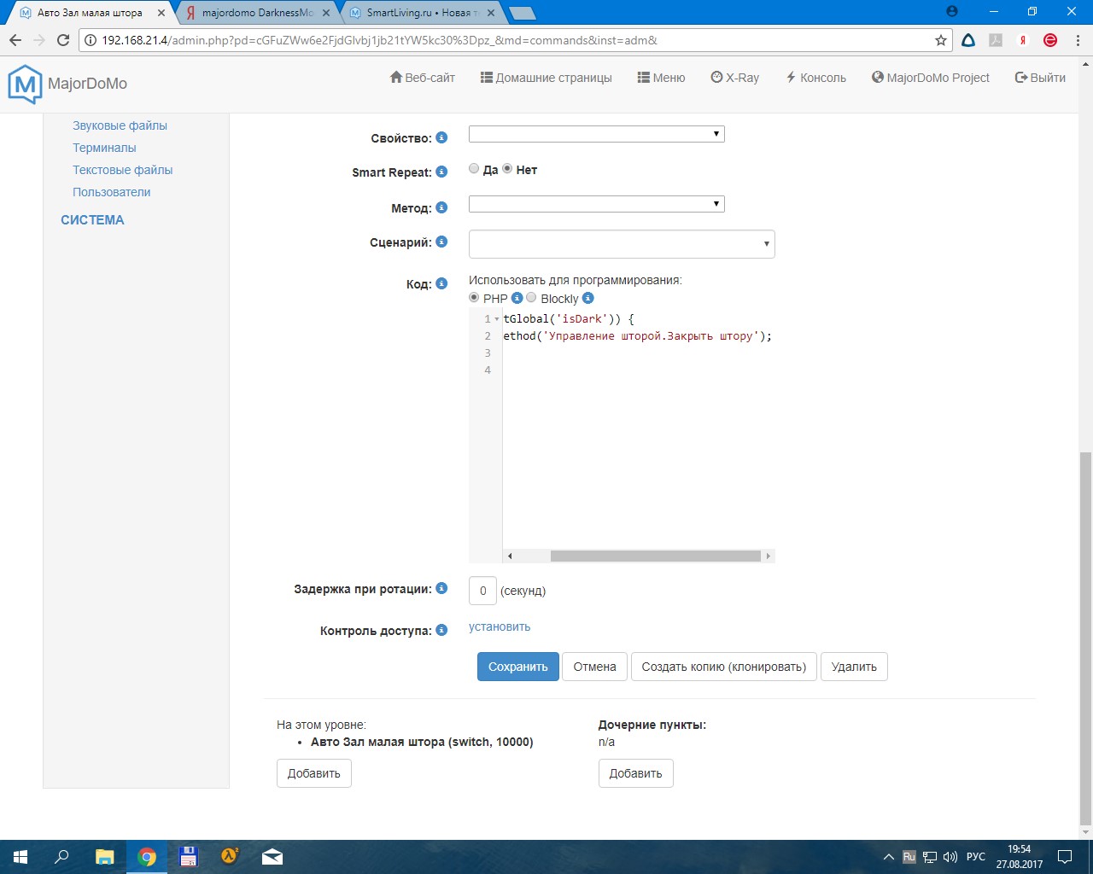This screenshot has height=874, width=1093.
Task: Open taskbar search magnifier
Action: (x=61, y=857)
